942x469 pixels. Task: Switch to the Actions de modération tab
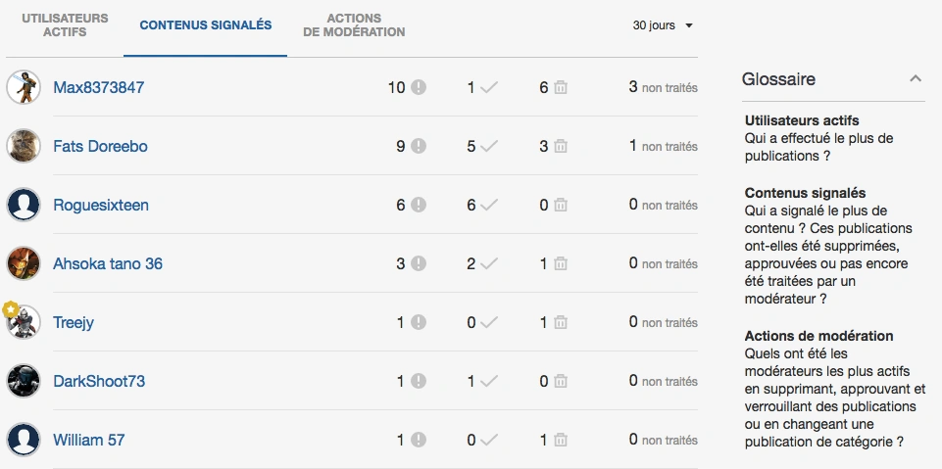pyautogui.click(x=354, y=25)
